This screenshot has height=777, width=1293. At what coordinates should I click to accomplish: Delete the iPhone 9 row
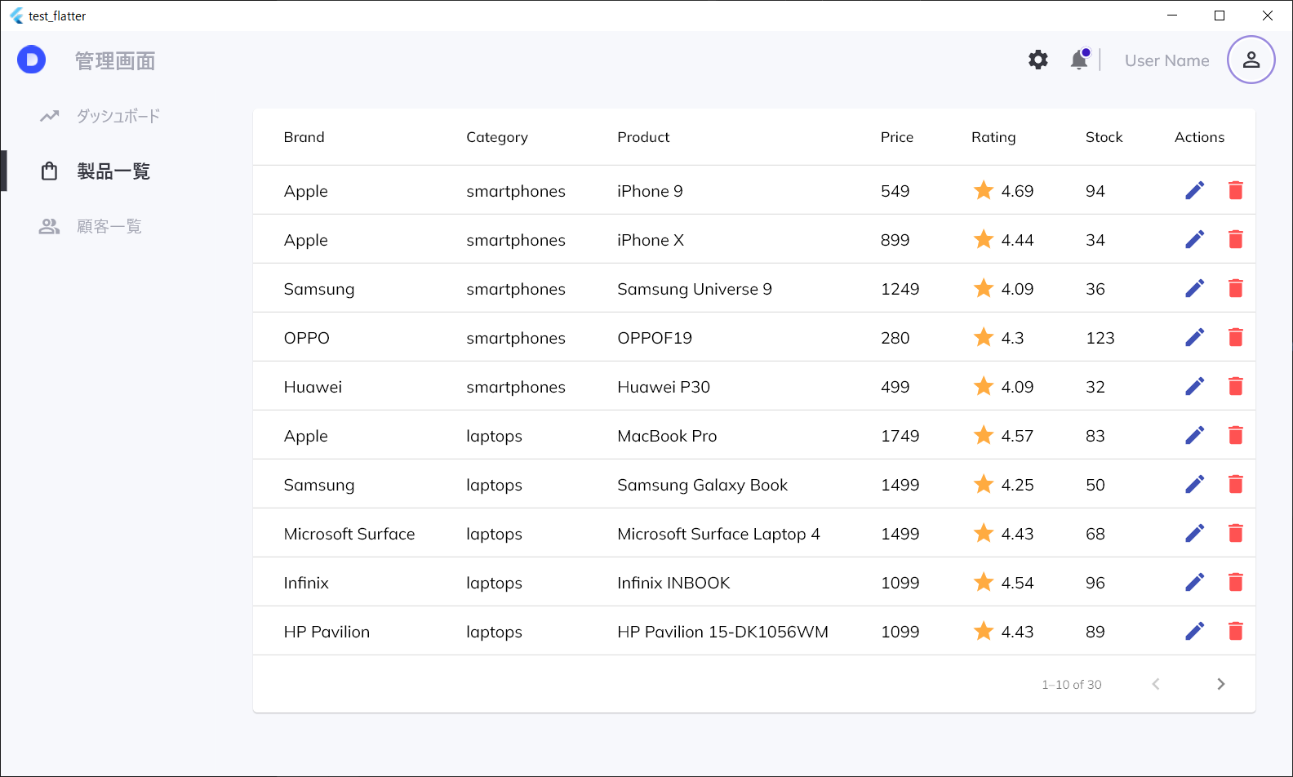1235,190
